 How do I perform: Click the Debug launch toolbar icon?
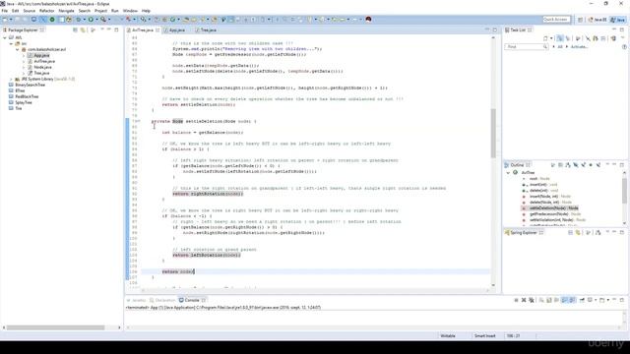click(79, 20)
